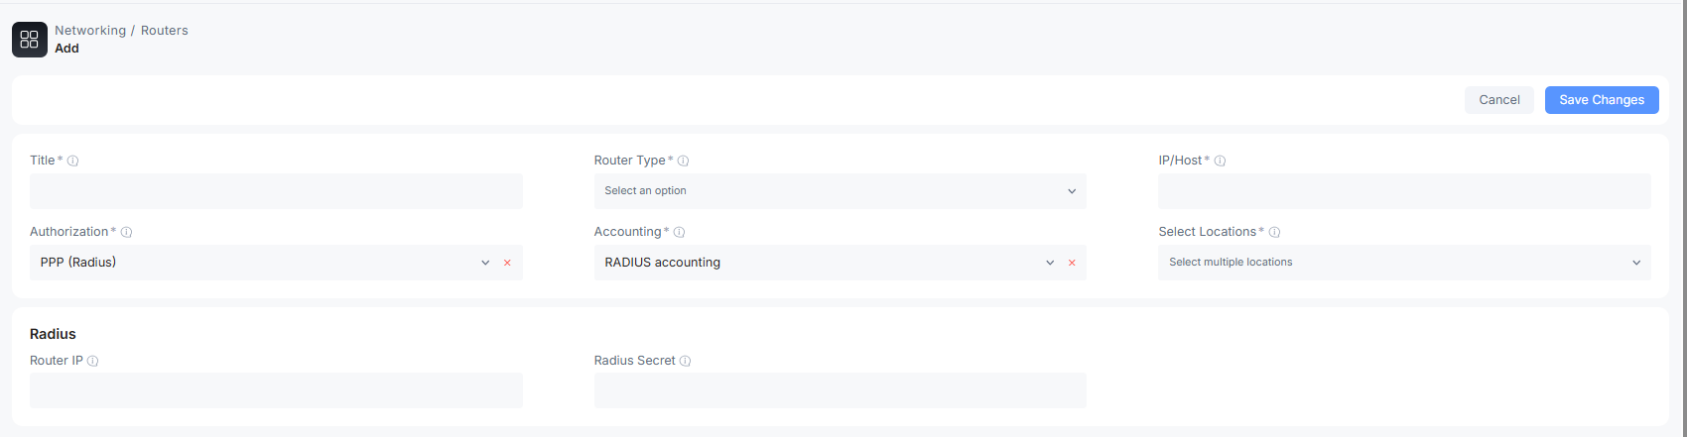Click the info icon next to IP/Host

1220,161
